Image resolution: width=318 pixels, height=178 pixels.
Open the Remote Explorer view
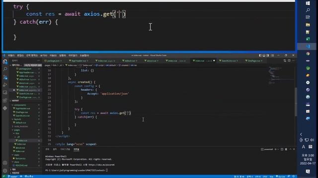tap(5, 92)
